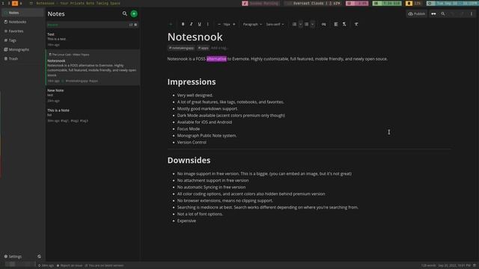Open text alignment options
Viewport: 479px width, 269px height.
pos(336,24)
